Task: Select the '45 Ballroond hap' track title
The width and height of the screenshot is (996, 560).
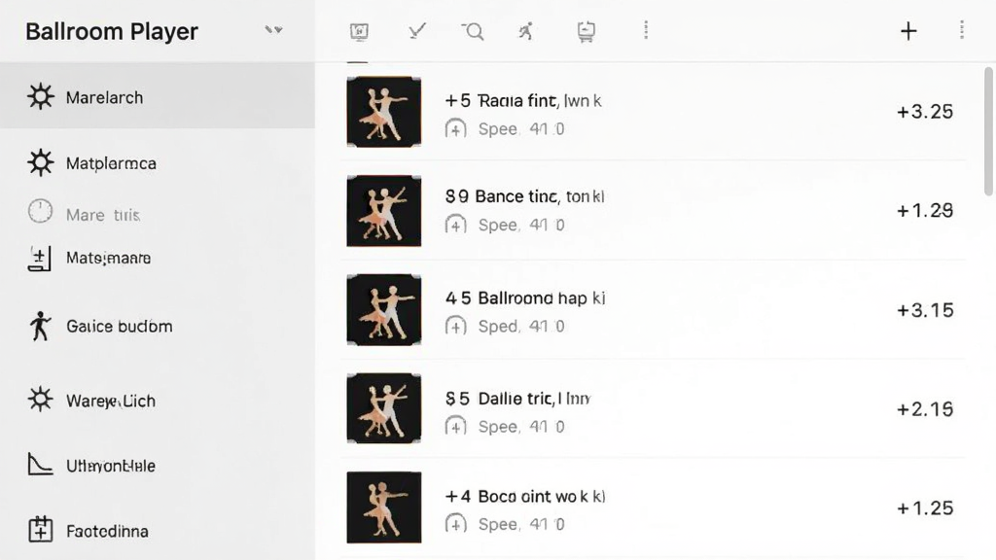Action: point(525,297)
